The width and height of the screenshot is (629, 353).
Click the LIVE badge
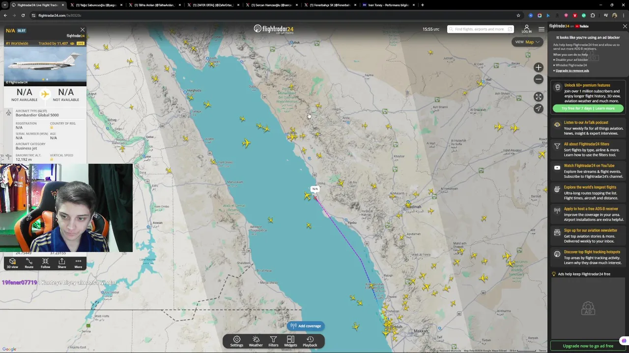tap(80, 44)
